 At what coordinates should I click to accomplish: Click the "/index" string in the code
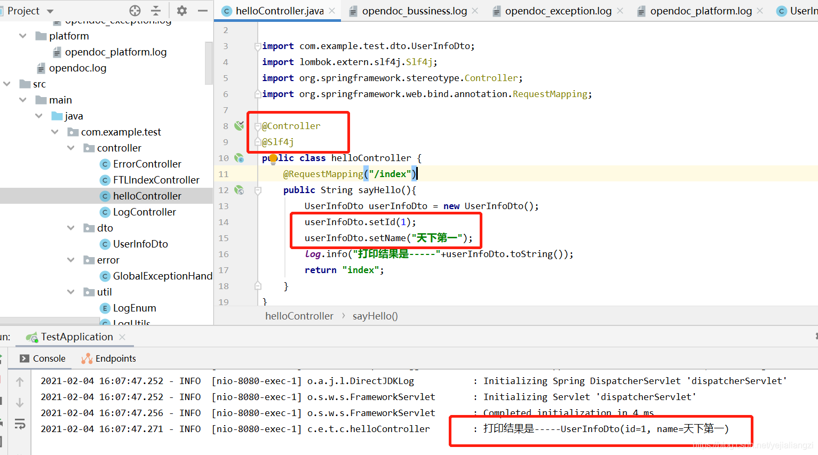click(390, 174)
